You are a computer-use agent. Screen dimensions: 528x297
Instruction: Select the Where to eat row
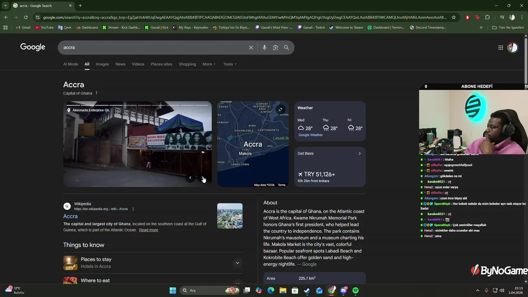pyautogui.click(x=153, y=280)
